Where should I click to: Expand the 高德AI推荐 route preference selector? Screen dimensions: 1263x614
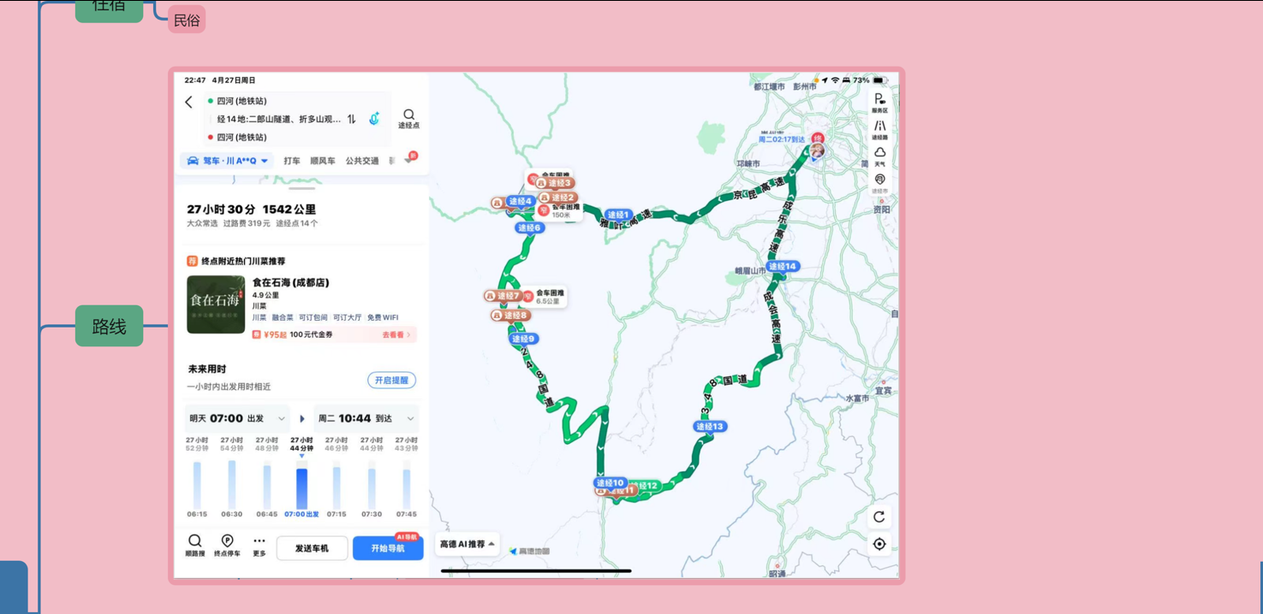coord(467,544)
